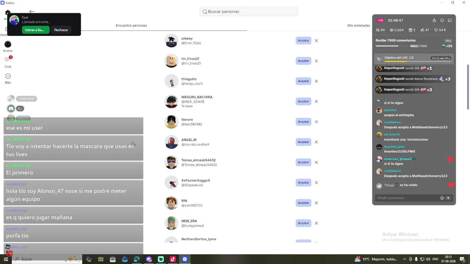The width and height of the screenshot is (470, 264).
Task: Show hidden system tray icons
Action: pyautogui.click(x=405, y=259)
